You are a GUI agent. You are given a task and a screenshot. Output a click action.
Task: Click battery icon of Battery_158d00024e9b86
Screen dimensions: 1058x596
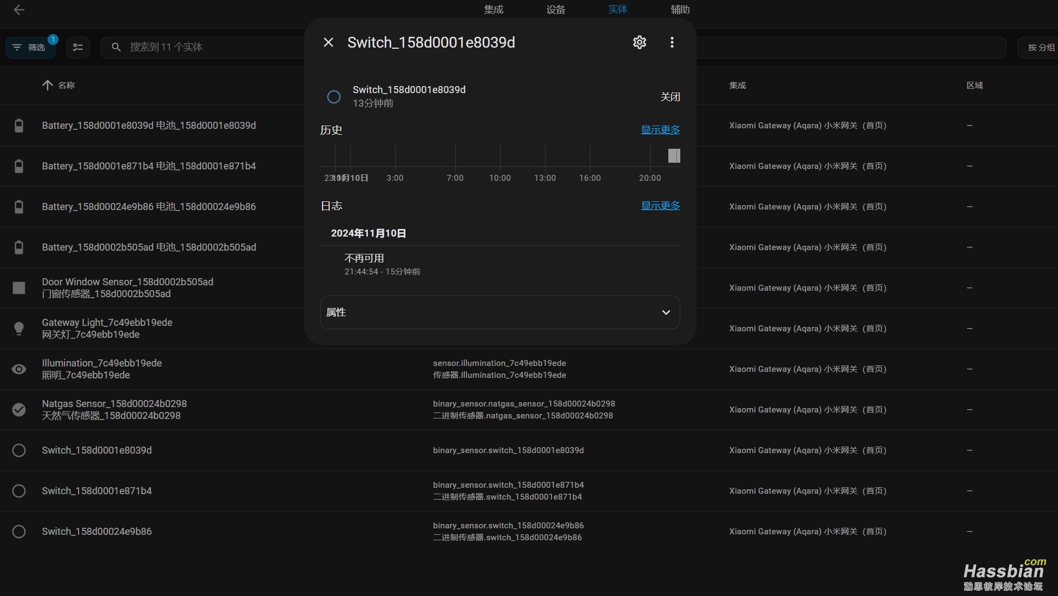click(x=19, y=207)
